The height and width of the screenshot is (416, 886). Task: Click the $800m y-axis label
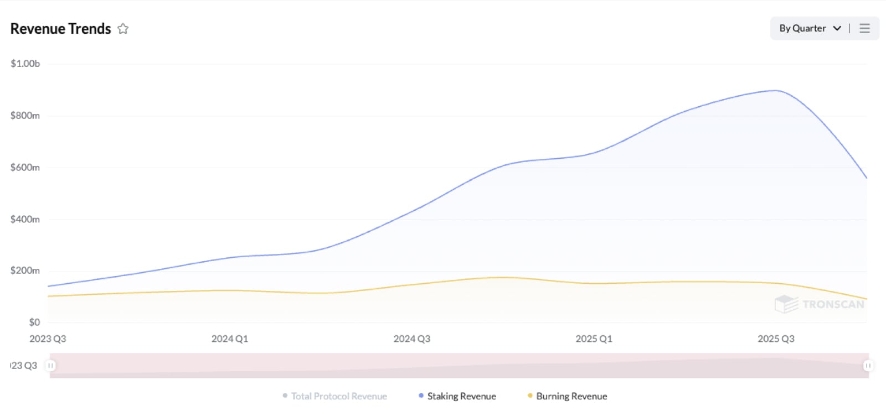click(x=25, y=116)
